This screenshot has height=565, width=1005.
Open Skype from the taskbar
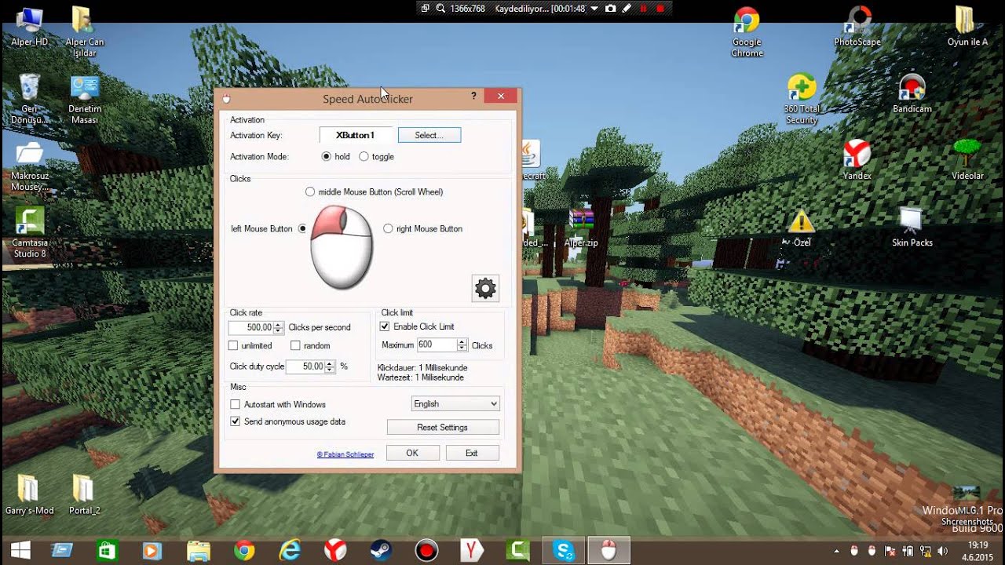564,551
